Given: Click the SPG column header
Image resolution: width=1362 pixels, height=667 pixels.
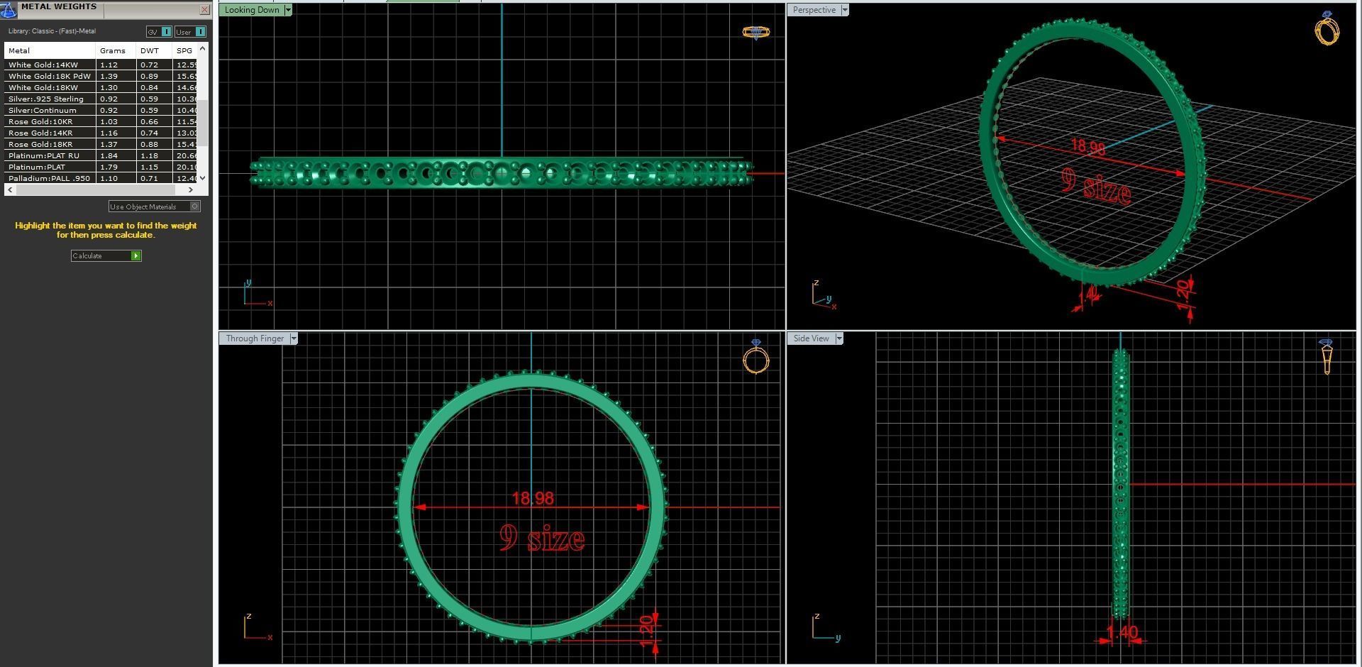Looking at the screenshot, I should tap(185, 50).
